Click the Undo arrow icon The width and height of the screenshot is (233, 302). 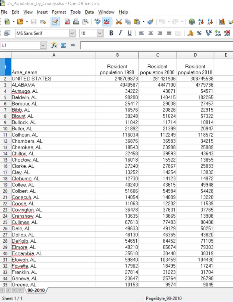coord(162,21)
